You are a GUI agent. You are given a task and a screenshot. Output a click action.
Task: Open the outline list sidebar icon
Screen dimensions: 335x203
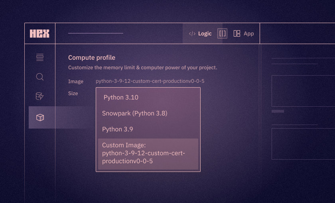pyautogui.click(x=40, y=57)
